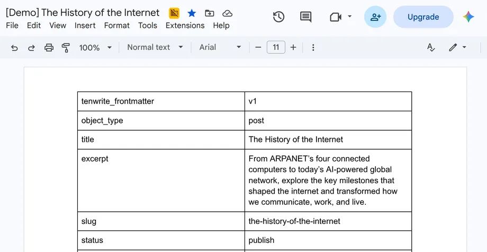Click the status key cell
Screen dimensions: 487x252
(x=161, y=240)
